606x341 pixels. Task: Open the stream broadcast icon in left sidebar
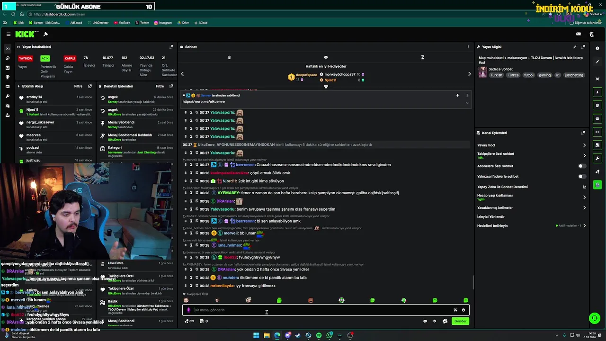(x=7, y=49)
